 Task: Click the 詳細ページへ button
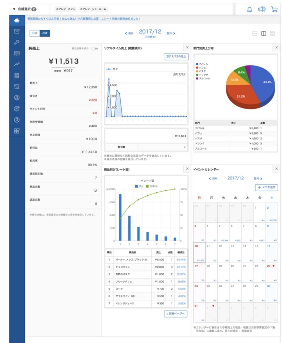tap(176, 314)
